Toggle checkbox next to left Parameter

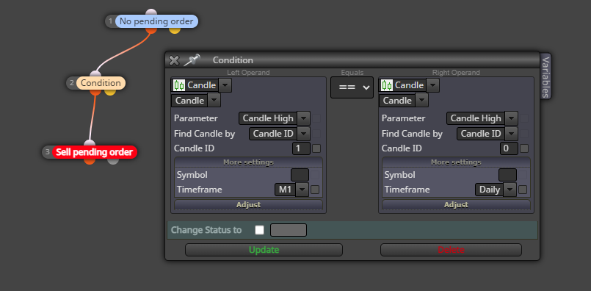[x=316, y=118]
